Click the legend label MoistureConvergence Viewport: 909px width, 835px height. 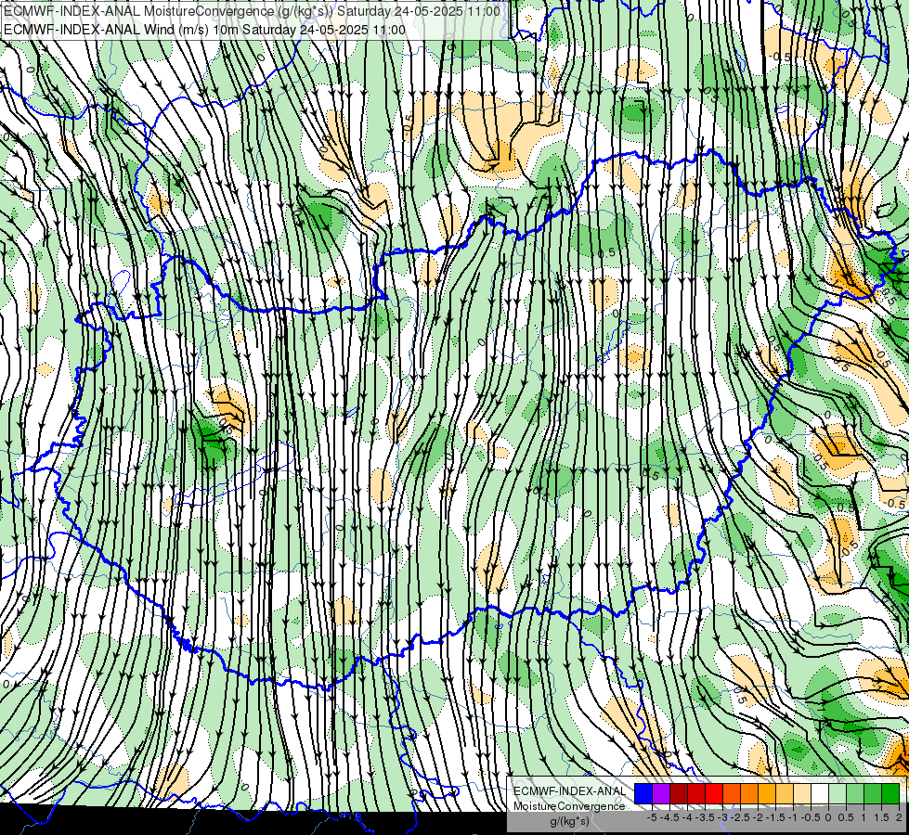click(569, 806)
